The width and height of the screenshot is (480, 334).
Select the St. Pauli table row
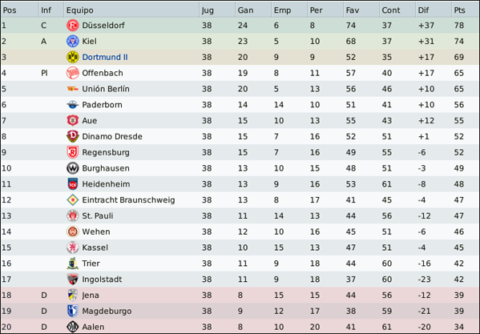pyautogui.click(x=240, y=216)
